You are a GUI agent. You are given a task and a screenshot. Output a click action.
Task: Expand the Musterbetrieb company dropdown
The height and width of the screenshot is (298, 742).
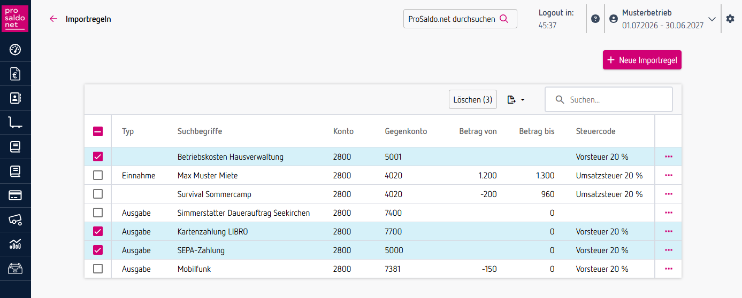712,19
